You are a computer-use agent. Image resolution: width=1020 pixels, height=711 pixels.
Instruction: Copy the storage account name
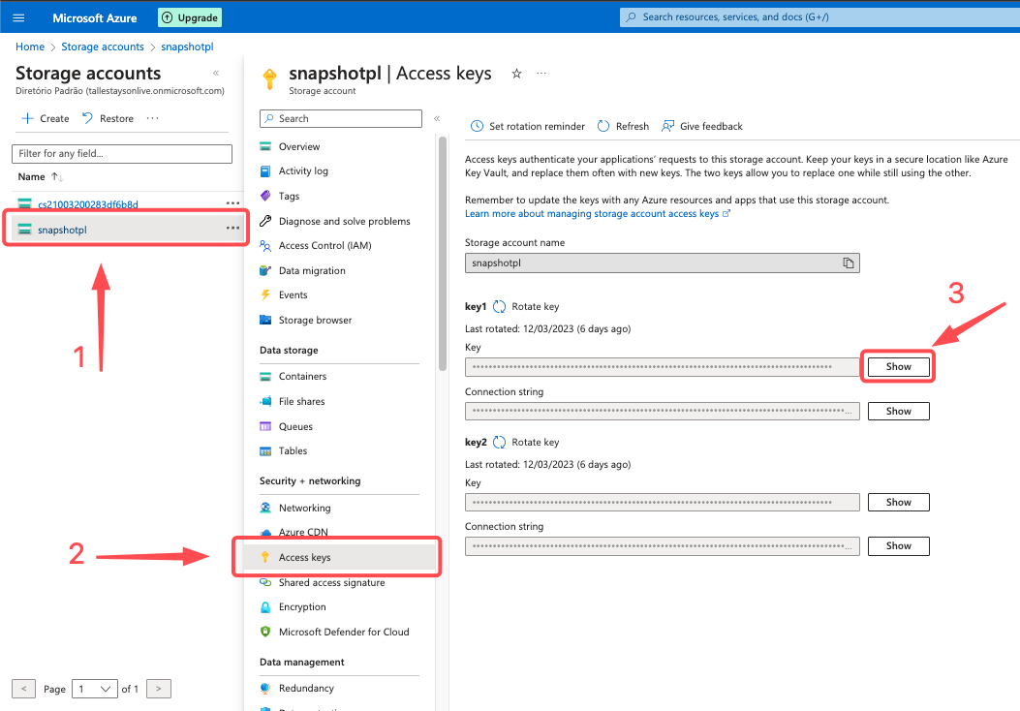(x=848, y=263)
